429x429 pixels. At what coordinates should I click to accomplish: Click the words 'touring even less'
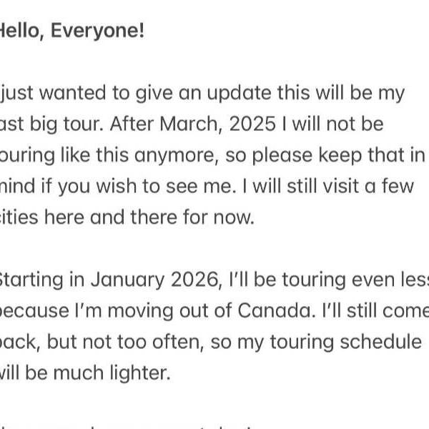(355, 280)
